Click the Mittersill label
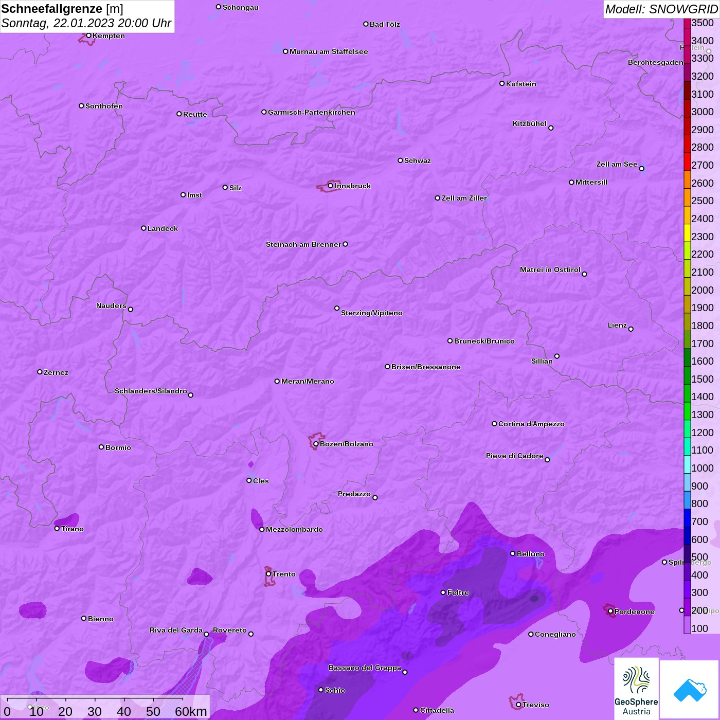This screenshot has width=720, height=720. pyautogui.click(x=591, y=182)
